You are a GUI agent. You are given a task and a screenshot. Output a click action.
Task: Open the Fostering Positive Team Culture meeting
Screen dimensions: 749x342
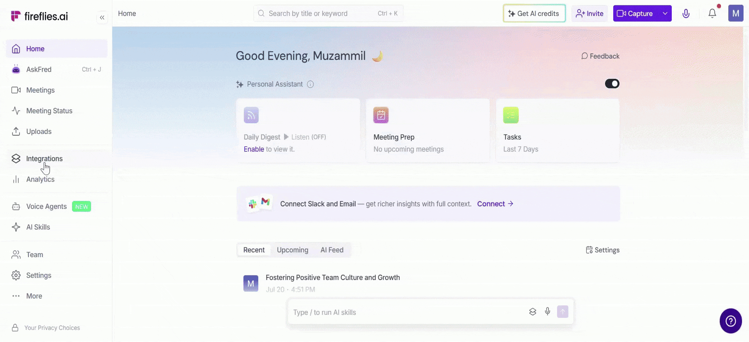point(333,278)
